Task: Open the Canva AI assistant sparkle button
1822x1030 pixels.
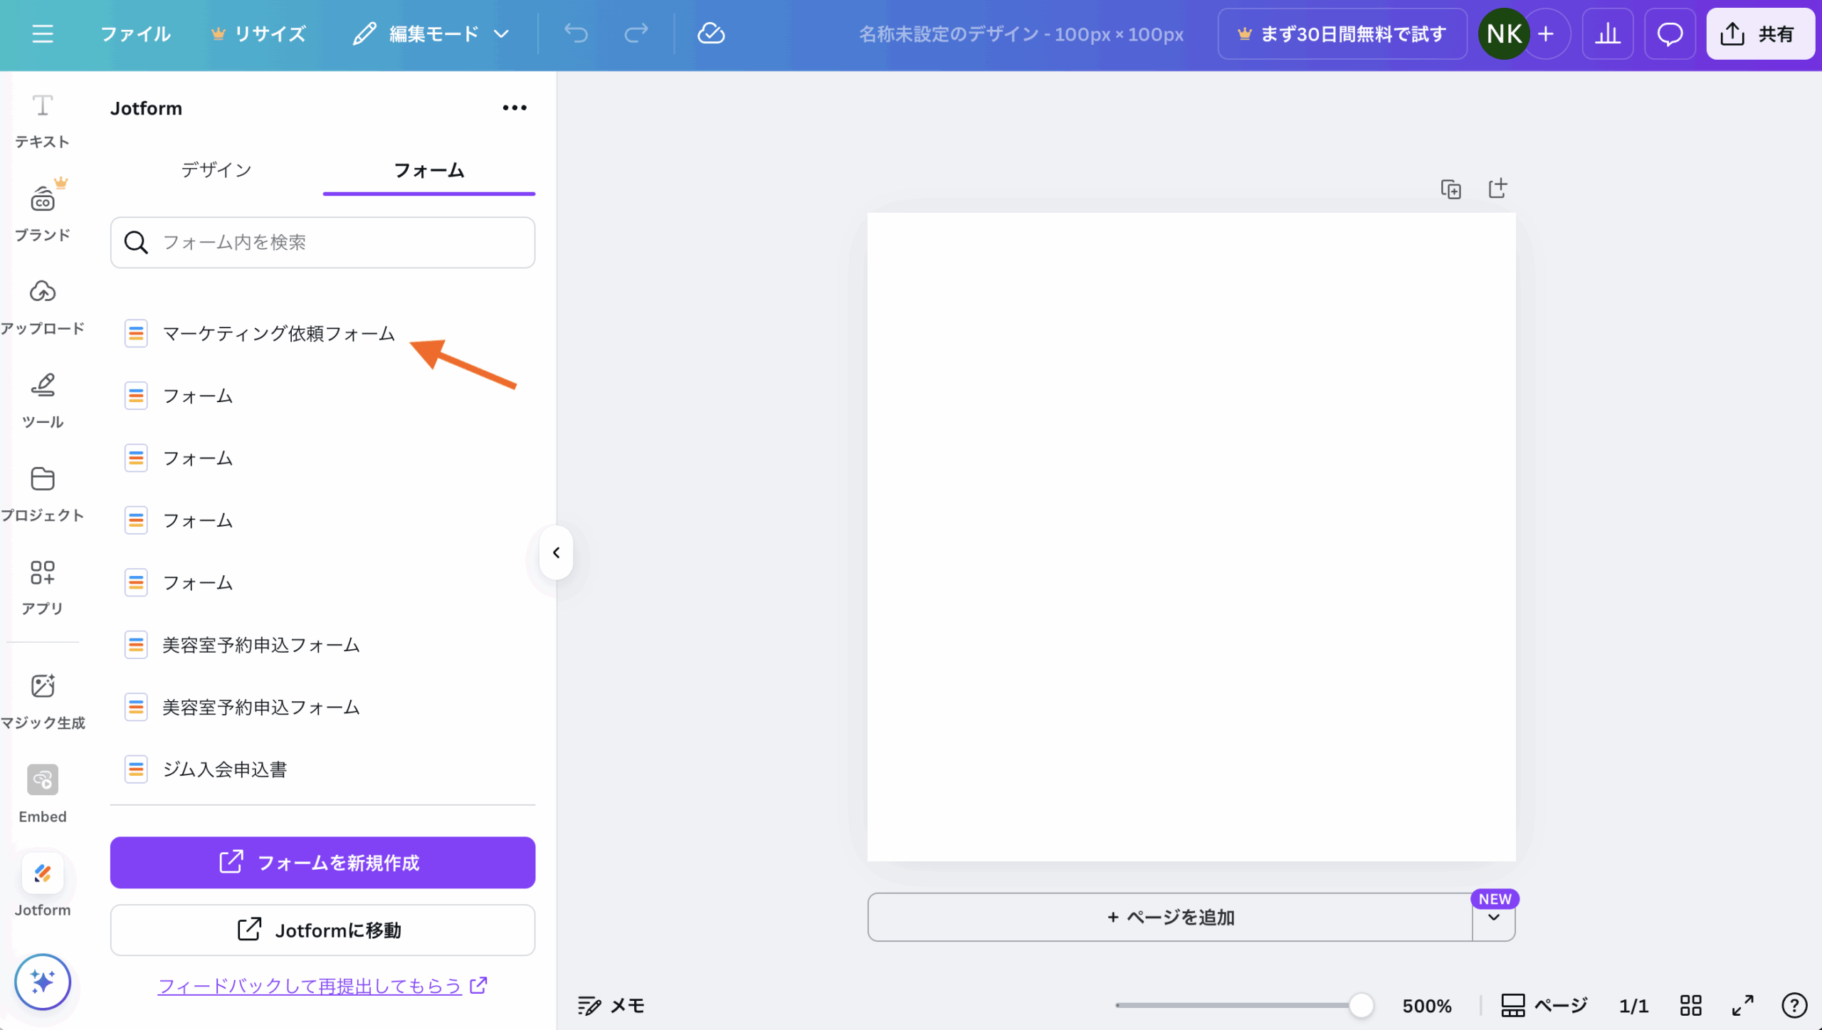Action: coord(43,982)
